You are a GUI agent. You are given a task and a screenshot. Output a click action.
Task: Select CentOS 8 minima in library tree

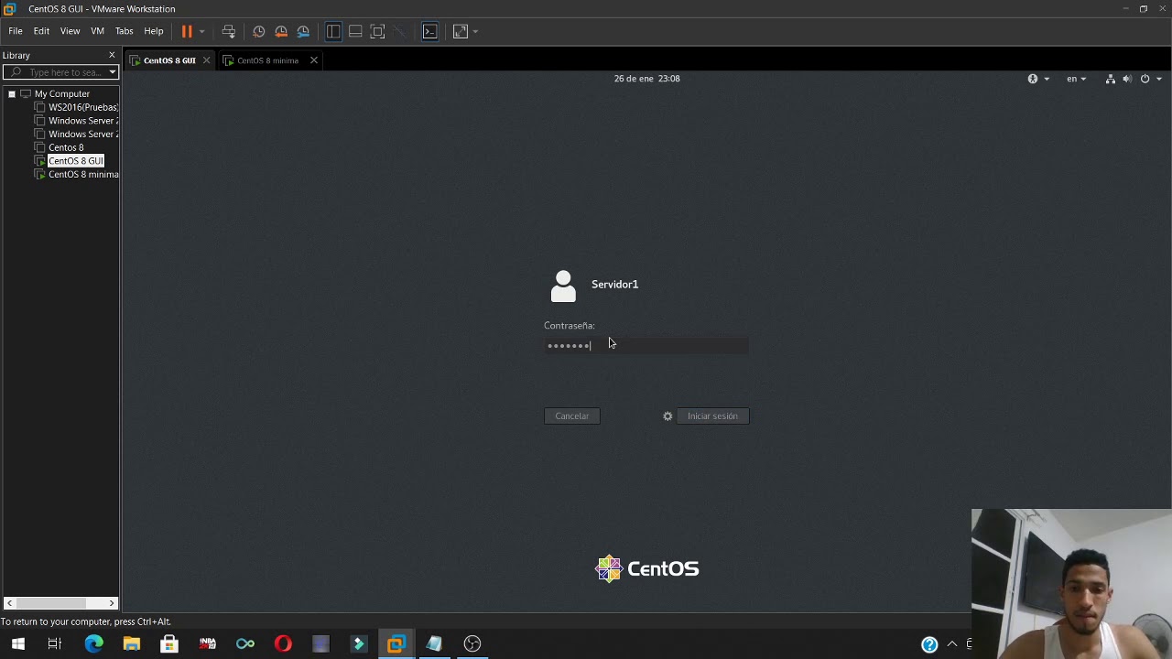[x=82, y=174]
